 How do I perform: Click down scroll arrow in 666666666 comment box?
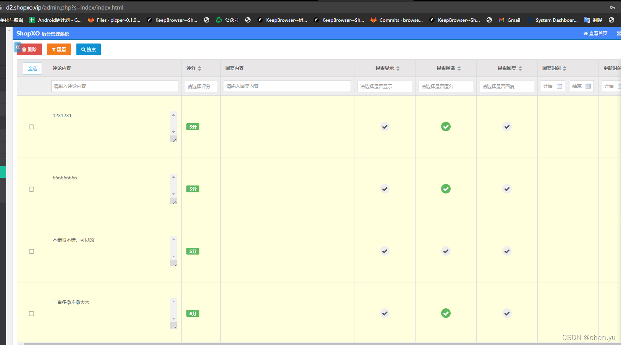click(x=173, y=194)
